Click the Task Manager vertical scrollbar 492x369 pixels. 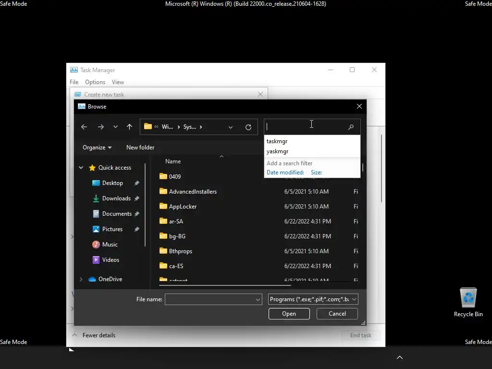381,169
